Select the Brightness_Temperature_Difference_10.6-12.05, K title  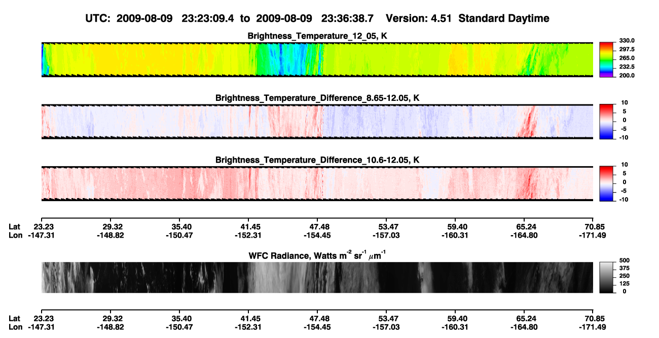click(317, 160)
